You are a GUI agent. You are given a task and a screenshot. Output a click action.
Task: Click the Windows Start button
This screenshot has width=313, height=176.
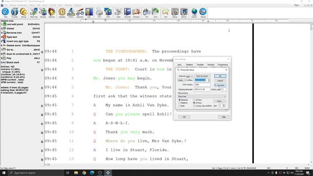[4, 173]
